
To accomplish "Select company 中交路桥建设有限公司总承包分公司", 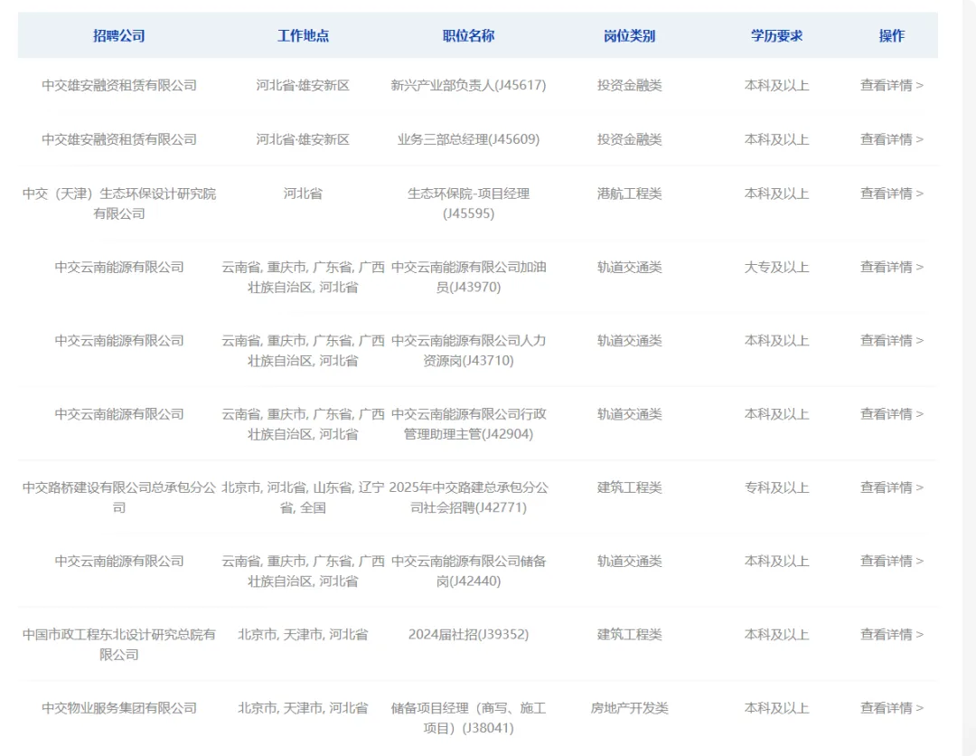I will (x=119, y=497).
